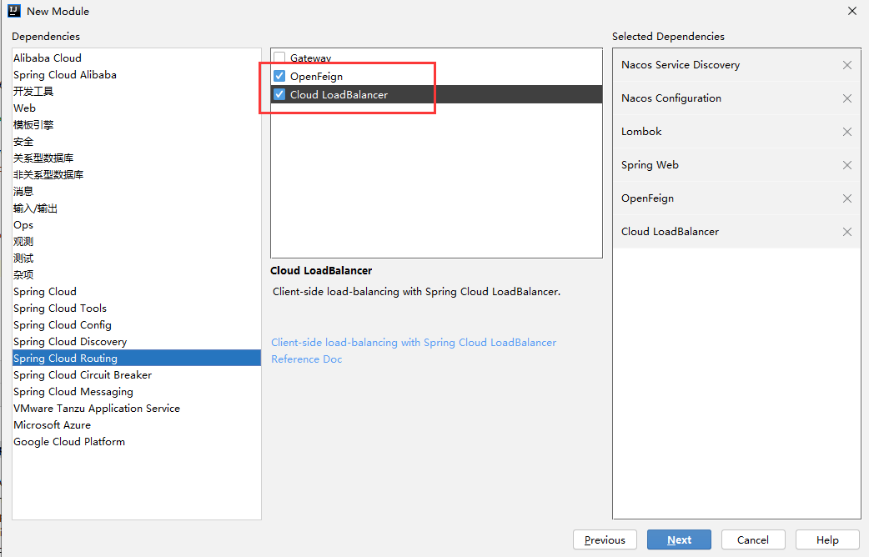
Task: Click the IntelliJ IDEA logo icon
Action: click(x=14, y=11)
